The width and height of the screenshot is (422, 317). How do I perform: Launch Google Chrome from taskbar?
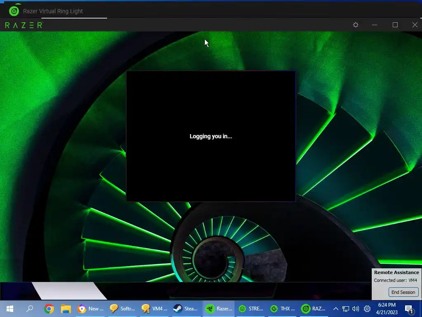[x=49, y=309]
